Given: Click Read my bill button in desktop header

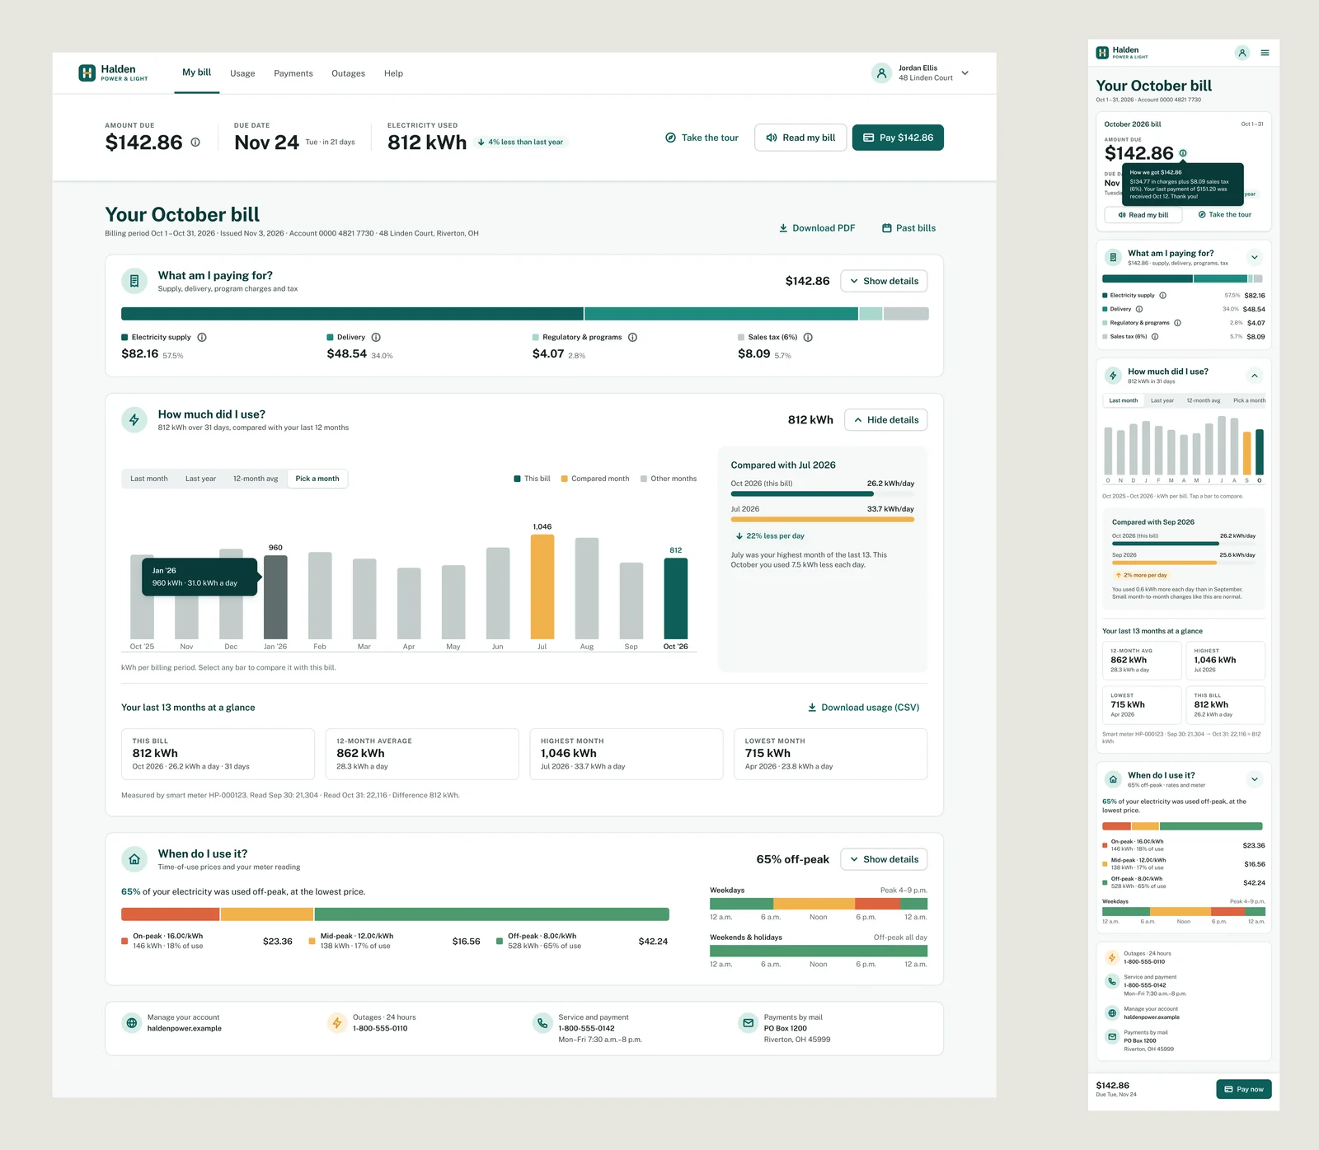Looking at the screenshot, I should 800,138.
